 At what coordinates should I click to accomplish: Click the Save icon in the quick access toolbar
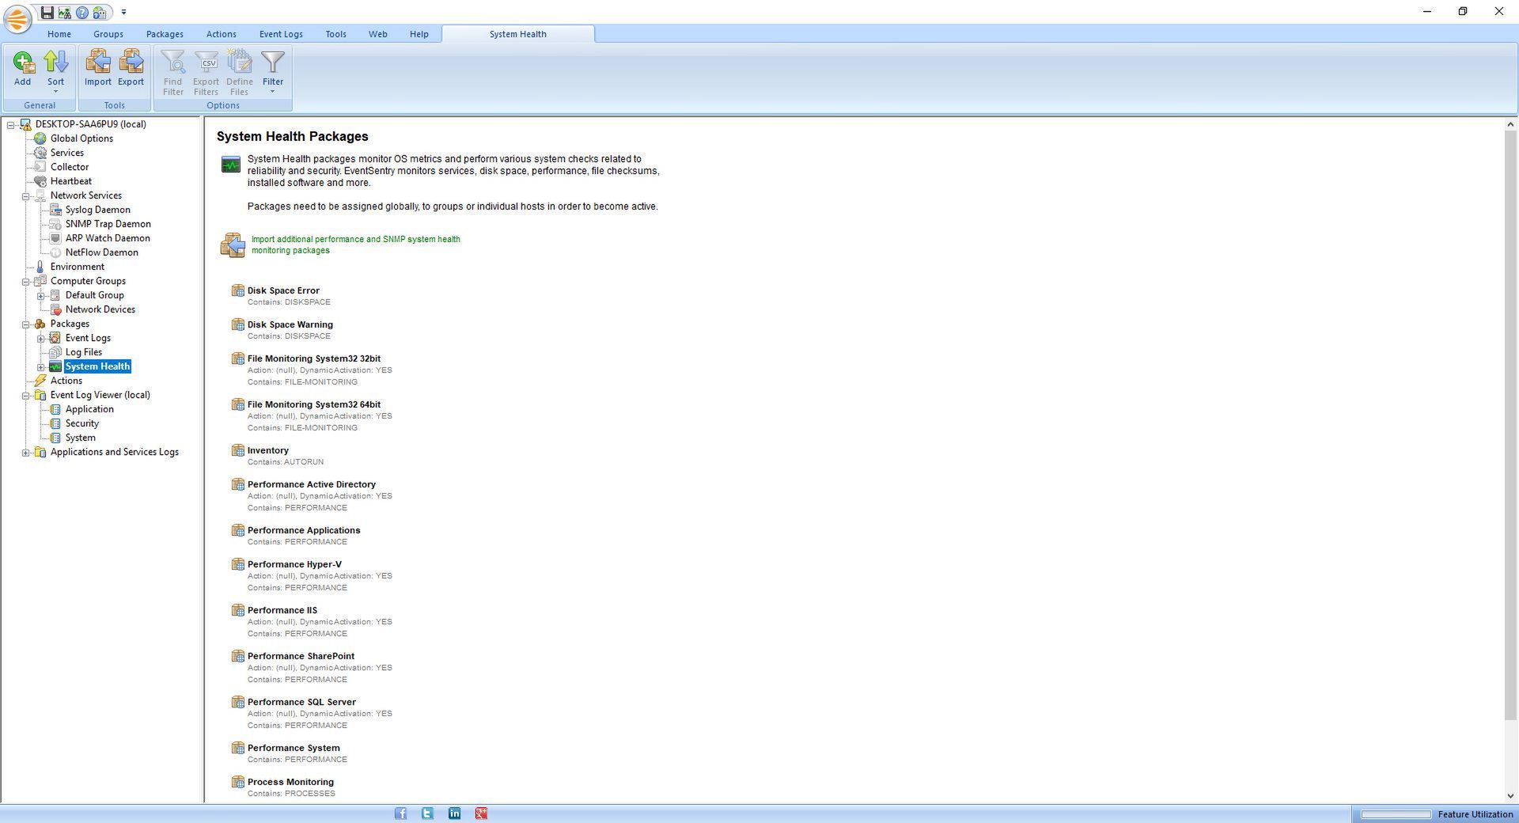tap(47, 12)
